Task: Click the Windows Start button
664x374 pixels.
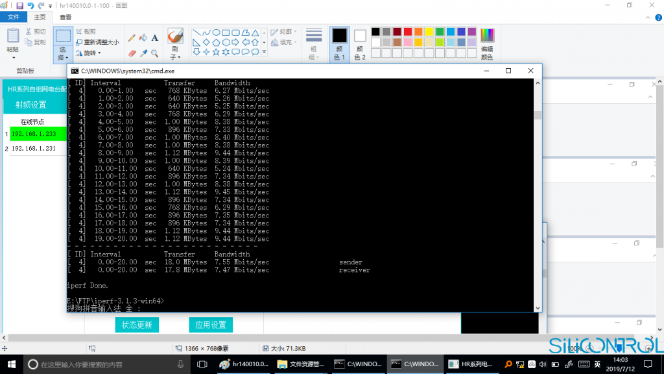Action: coord(12,364)
